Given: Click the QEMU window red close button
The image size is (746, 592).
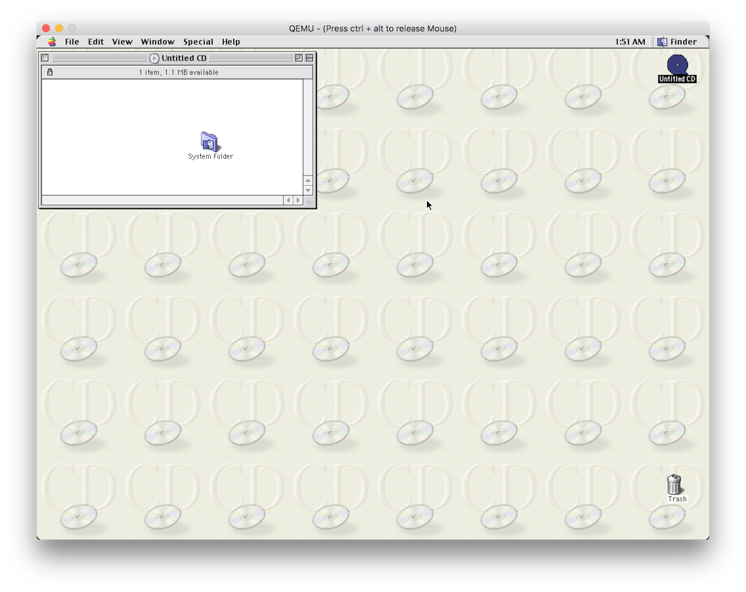Looking at the screenshot, I should tap(46, 28).
